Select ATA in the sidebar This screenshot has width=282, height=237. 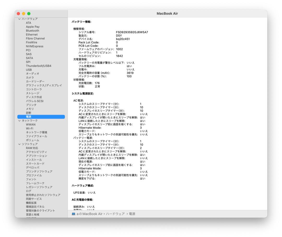click(x=28, y=23)
